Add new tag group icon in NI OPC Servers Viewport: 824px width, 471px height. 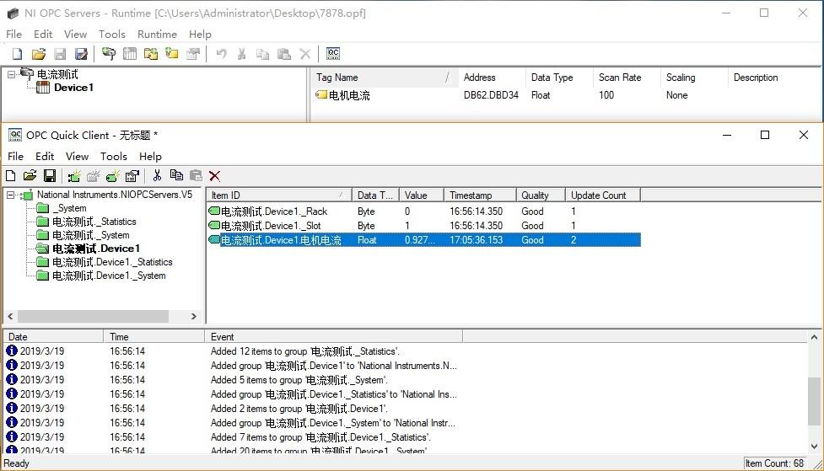point(151,54)
